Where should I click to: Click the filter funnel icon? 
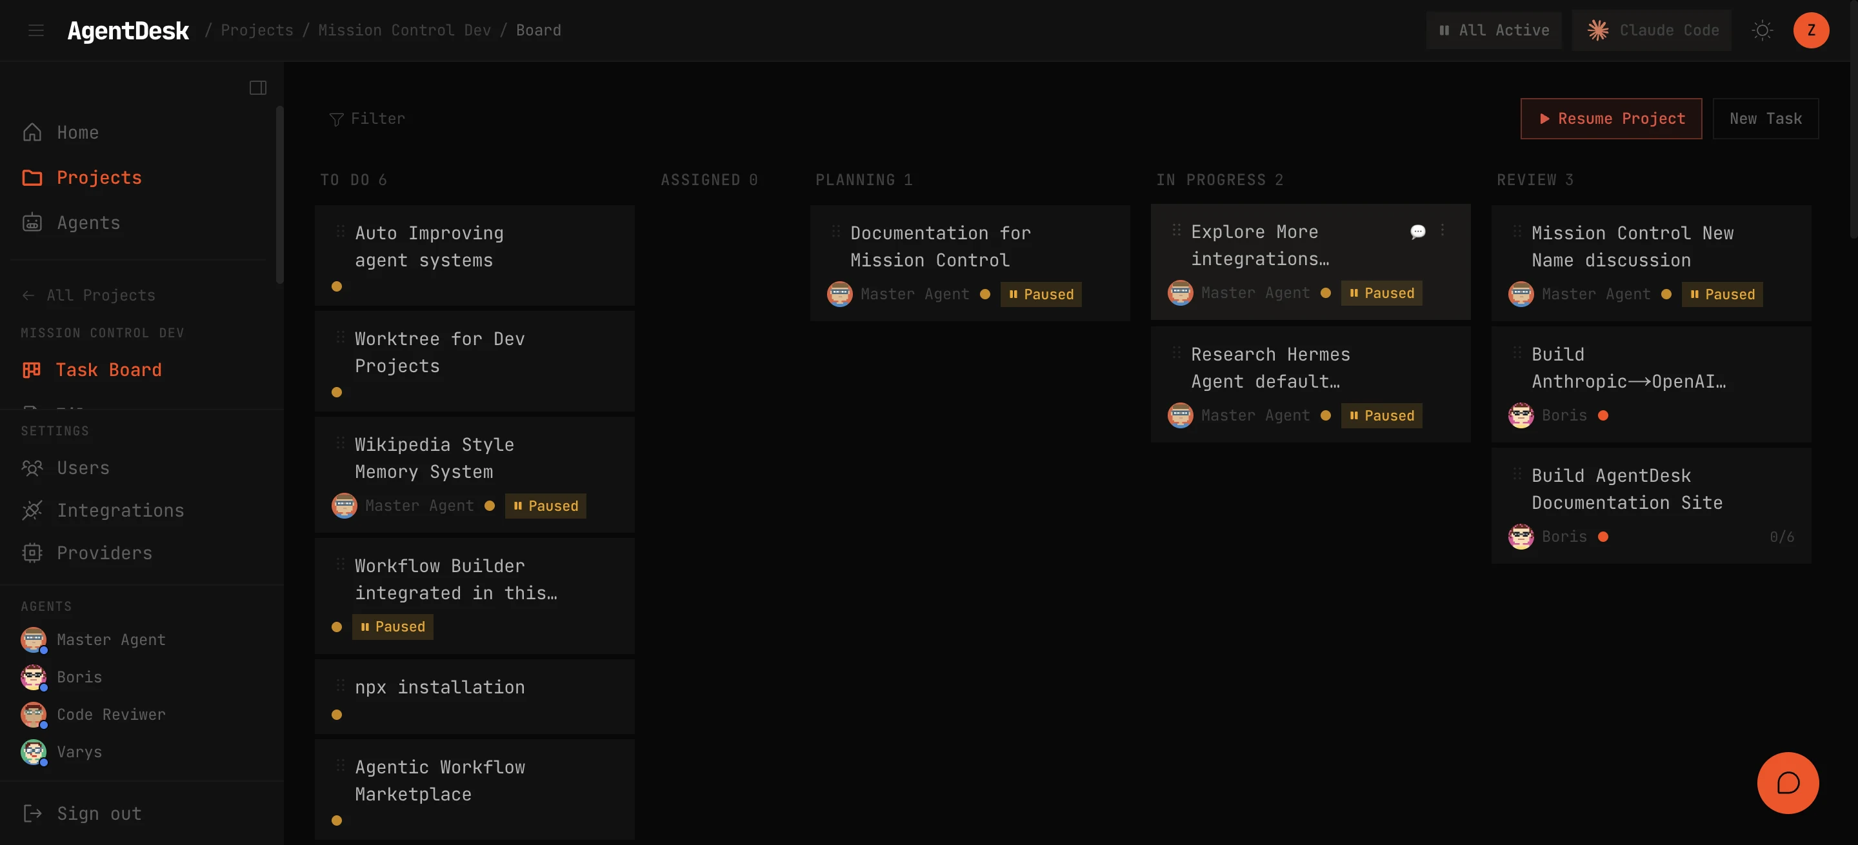336,119
